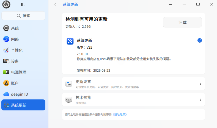Screen dimensions: 217x128
Task: Click the 版本: V25 text
Action: [x=84, y=48]
